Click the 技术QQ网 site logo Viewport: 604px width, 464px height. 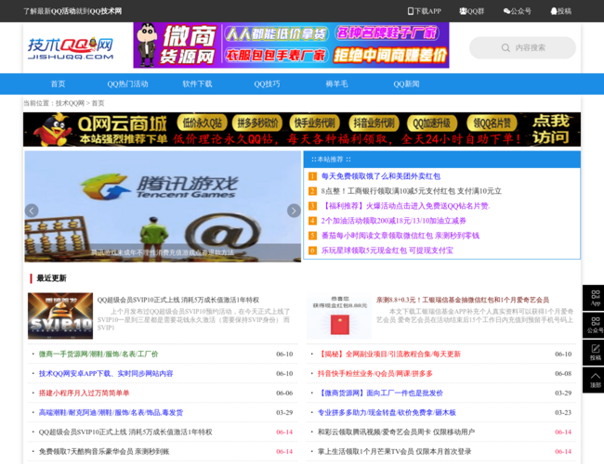[x=71, y=49]
